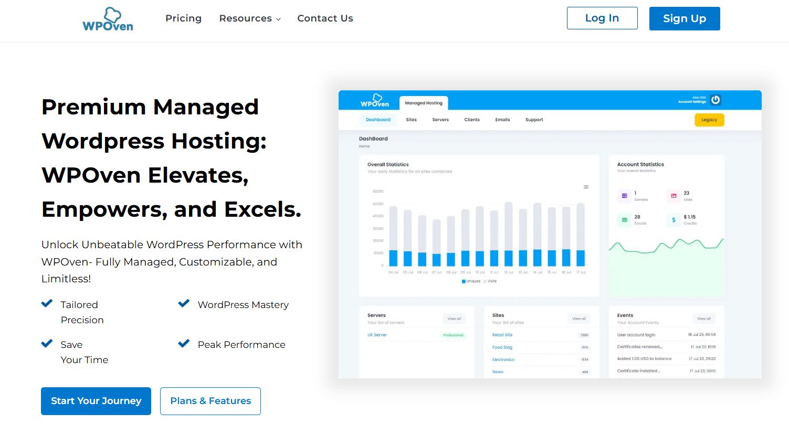Open the Electronics site link
The image size is (789, 424).
(x=503, y=359)
